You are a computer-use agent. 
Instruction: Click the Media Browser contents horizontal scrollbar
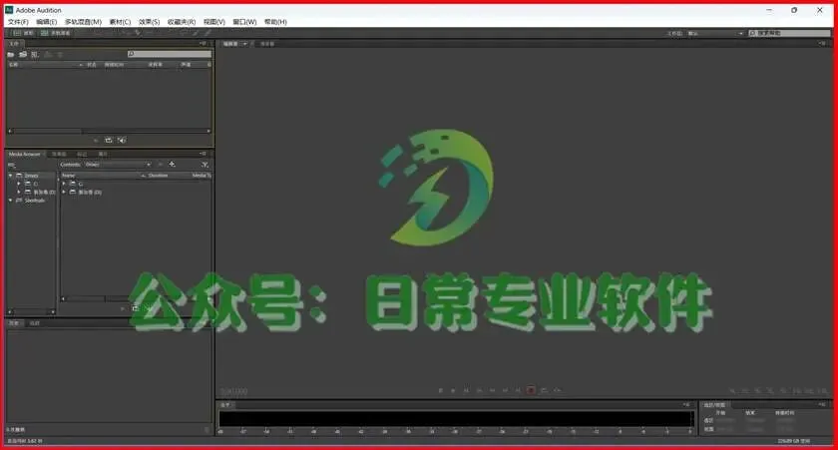(x=137, y=298)
